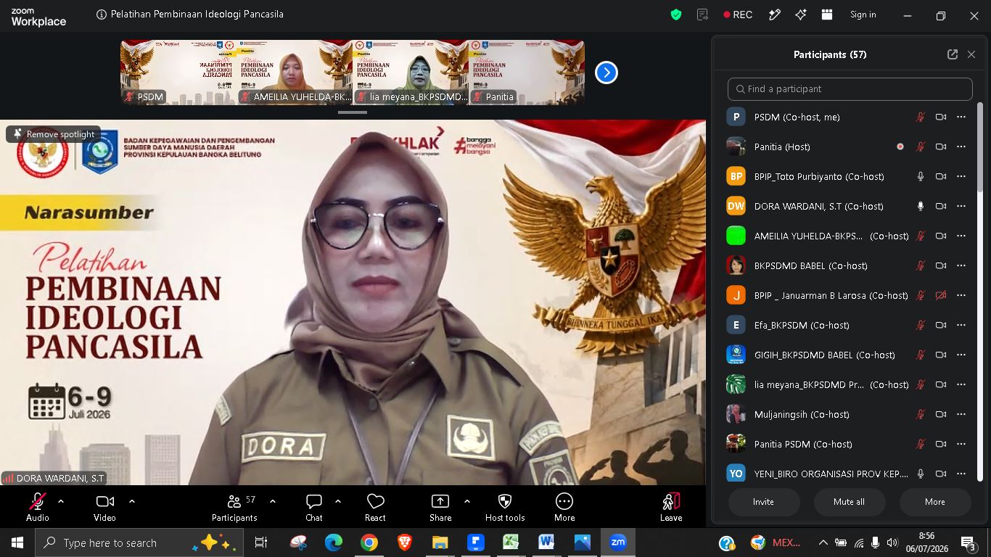
Task: Pop out the Participants panel
Action: coord(953,54)
